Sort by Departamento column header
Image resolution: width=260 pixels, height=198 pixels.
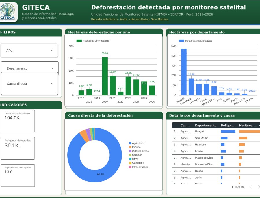(x=206, y=126)
